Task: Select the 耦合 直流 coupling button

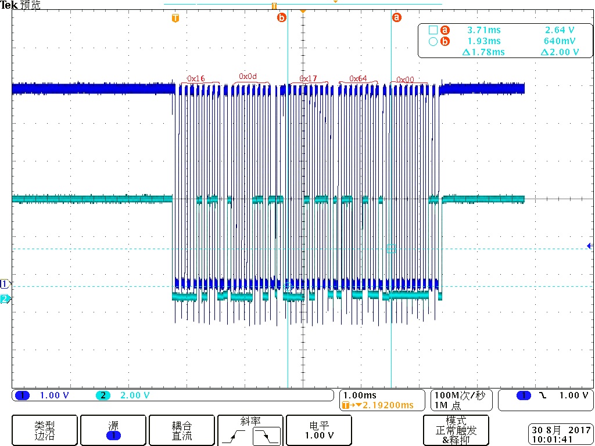Action: [181, 430]
